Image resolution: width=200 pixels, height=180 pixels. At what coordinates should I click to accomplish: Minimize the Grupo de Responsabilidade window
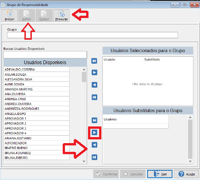(175, 5)
